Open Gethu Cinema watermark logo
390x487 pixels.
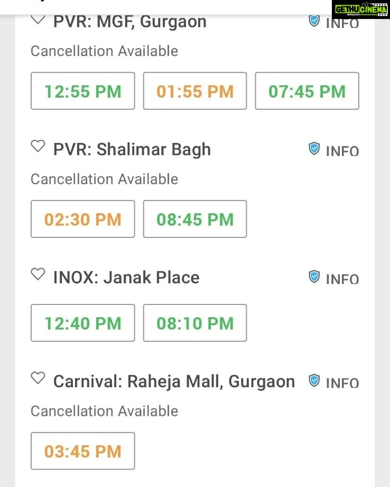coord(361,9)
